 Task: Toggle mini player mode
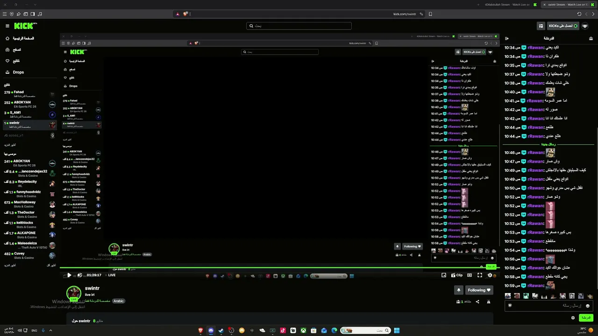tap(444, 275)
